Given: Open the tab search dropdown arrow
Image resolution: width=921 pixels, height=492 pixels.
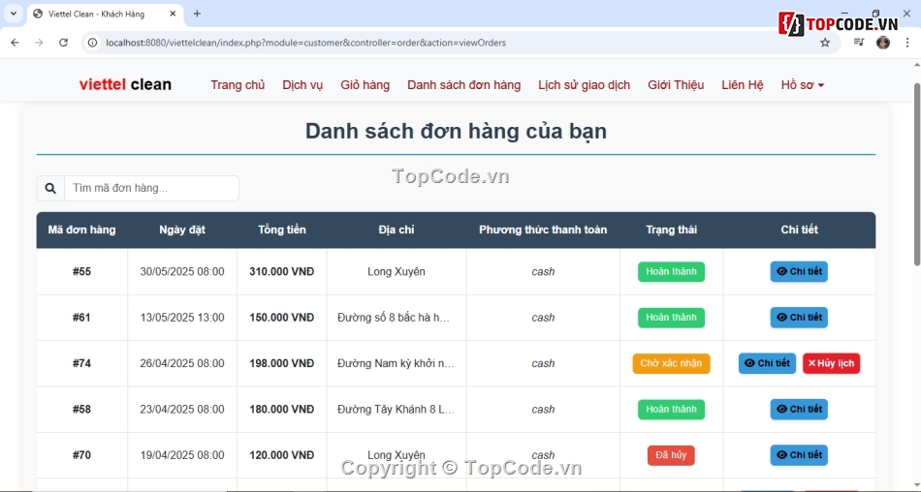Looking at the screenshot, I should pos(13,14).
